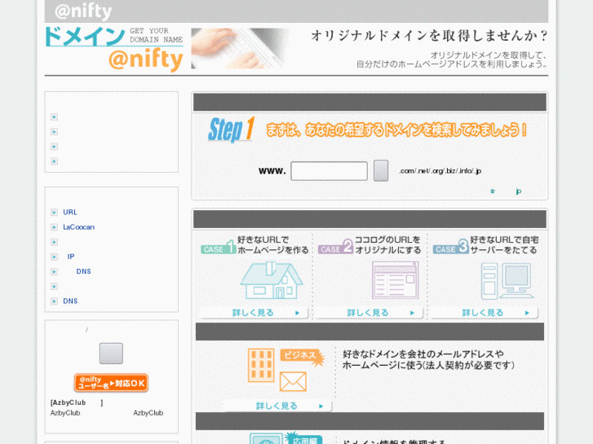593x444 pixels.
Task: Click the @nifty ユーザー名対応OK orange badge
Action: (111, 383)
